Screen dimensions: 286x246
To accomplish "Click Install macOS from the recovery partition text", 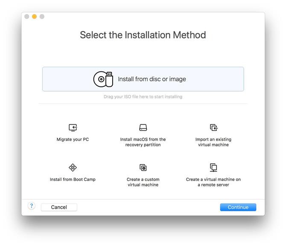I will tap(143, 142).
